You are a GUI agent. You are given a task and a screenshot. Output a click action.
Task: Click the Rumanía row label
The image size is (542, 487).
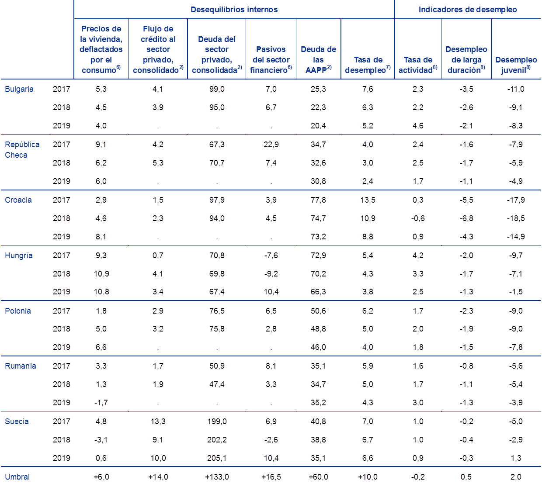[21, 366]
